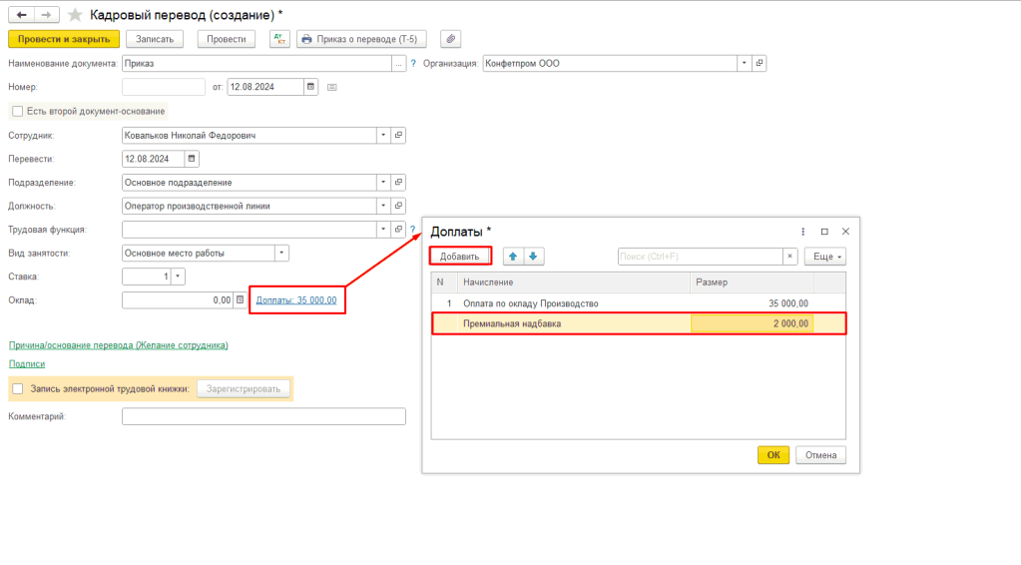Open the Еще menu in Доплаты
The width and height of the screenshot is (1021, 565).
(825, 257)
